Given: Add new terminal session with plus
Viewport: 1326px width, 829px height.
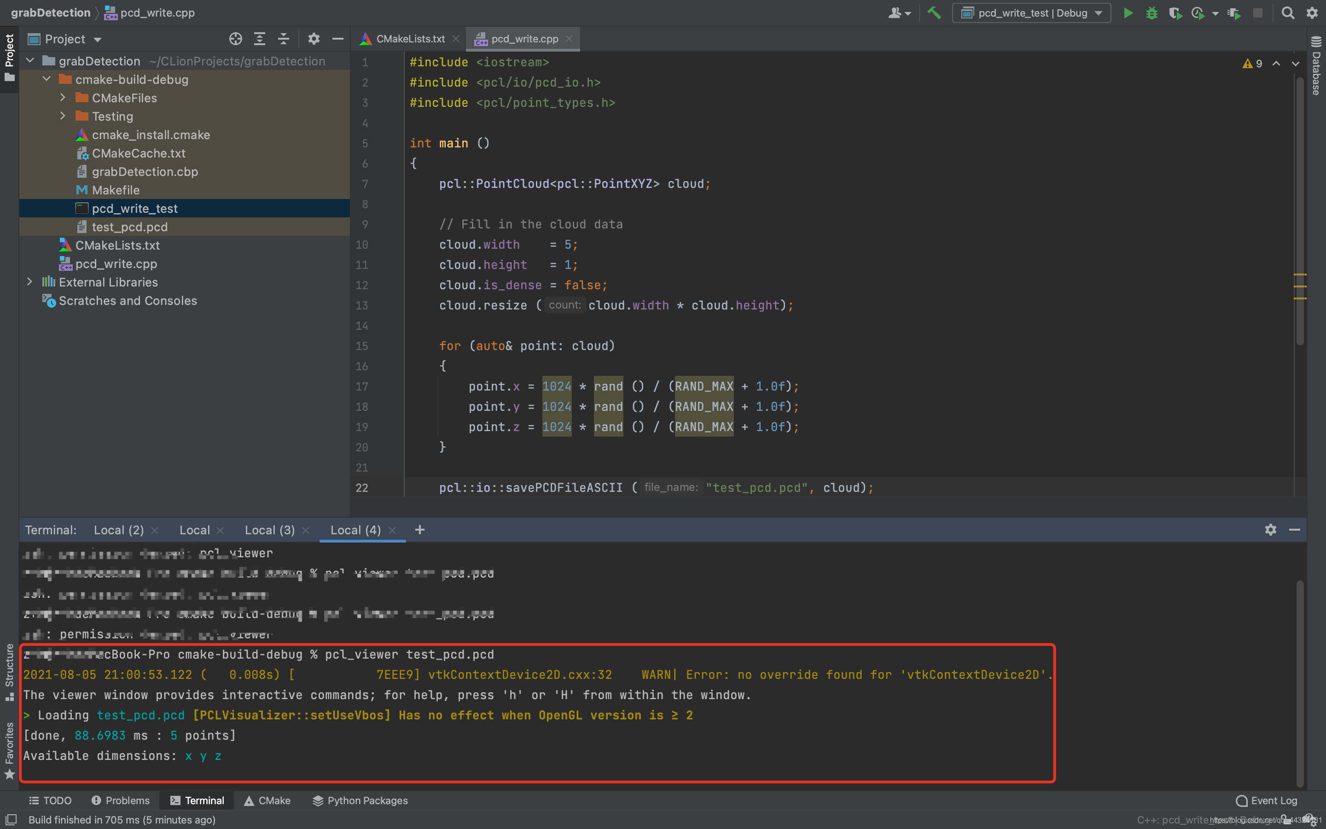Looking at the screenshot, I should (420, 530).
